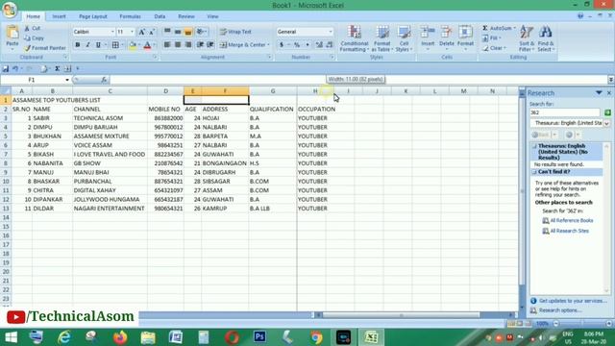Click Undo arrow in Quick Access Toolbar
The height and width of the screenshot is (346, 615).
(x=15, y=68)
